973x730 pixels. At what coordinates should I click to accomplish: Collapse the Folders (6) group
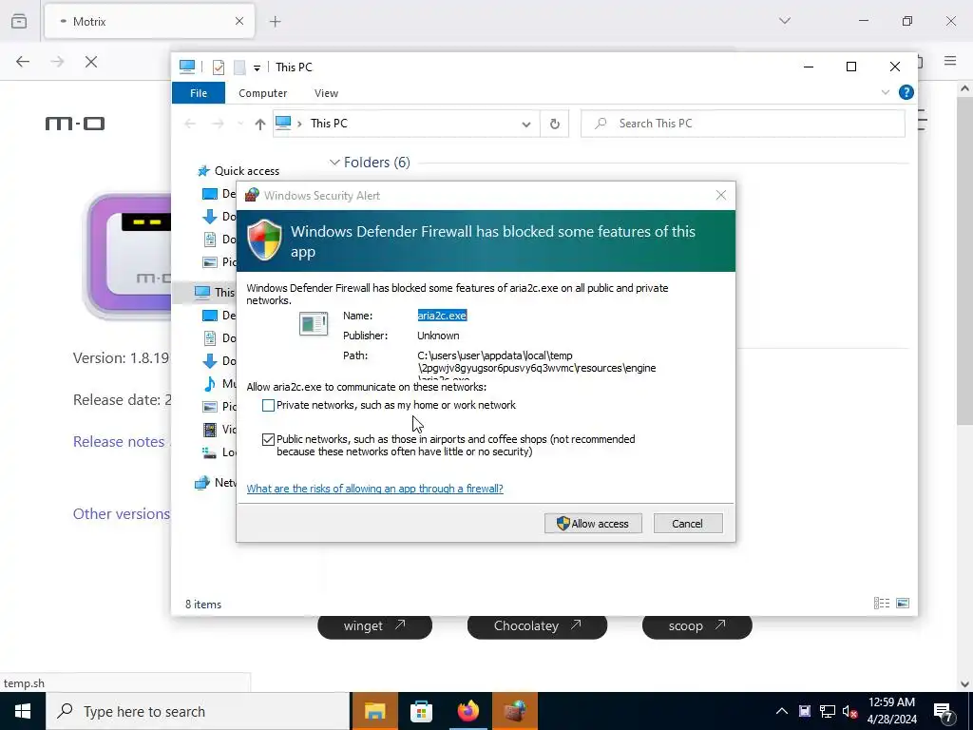(334, 162)
